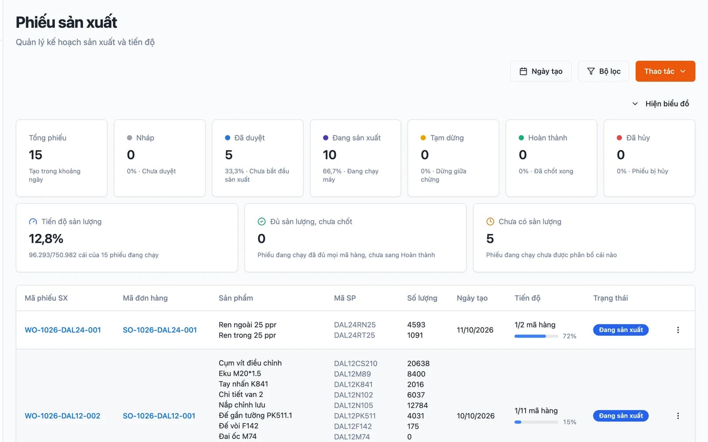Click the 15% progress bar

536,422
